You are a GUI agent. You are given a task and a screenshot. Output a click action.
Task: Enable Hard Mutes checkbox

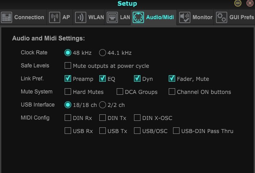coord(68,92)
